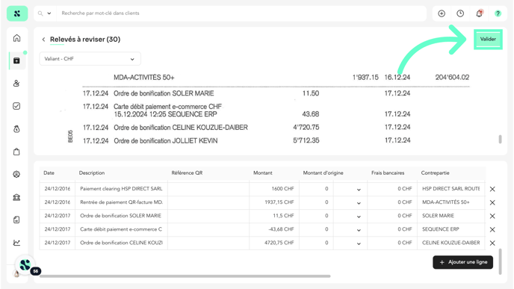Screen dimensions: 514x289
Task: Open the contacts people icon in sidebar
Action: click(x=16, y=83)
